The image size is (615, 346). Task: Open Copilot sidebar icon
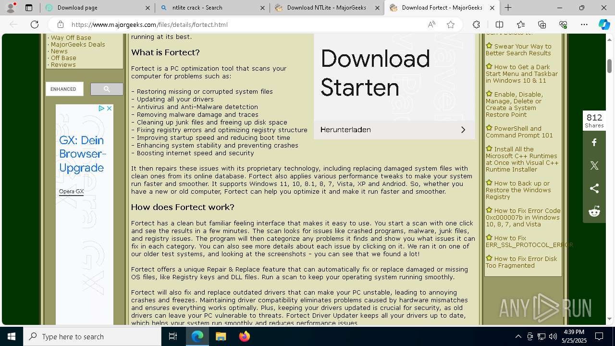pyautogui.click(x=604, y=25)
